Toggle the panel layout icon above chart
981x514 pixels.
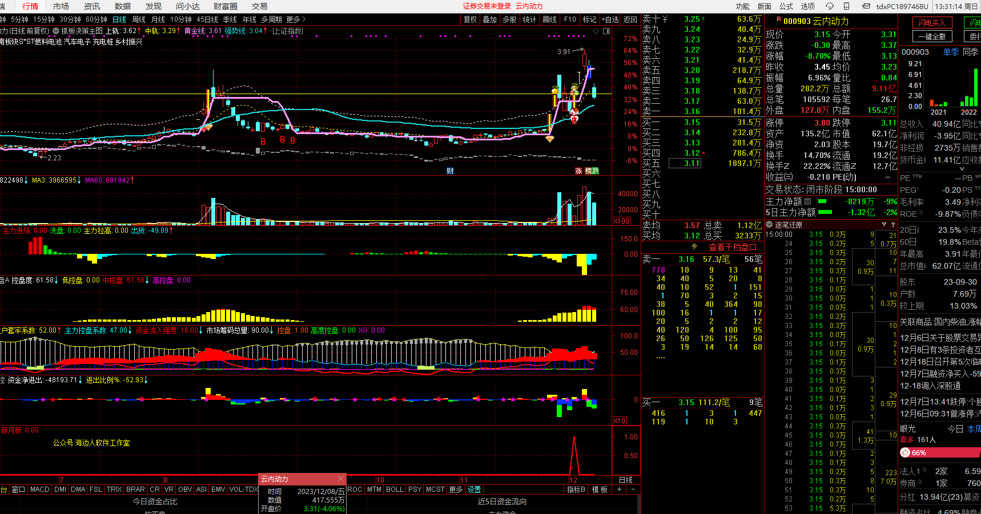tap(606, 31)
